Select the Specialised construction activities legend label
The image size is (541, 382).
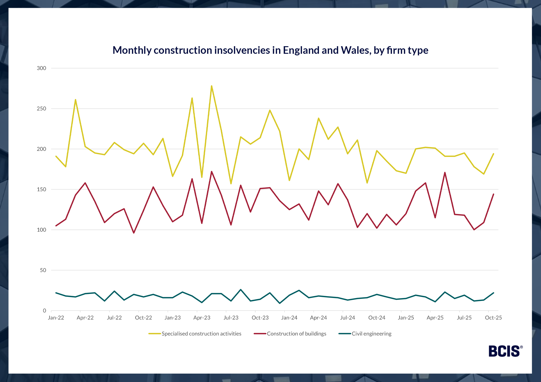(x=201, y=334)
